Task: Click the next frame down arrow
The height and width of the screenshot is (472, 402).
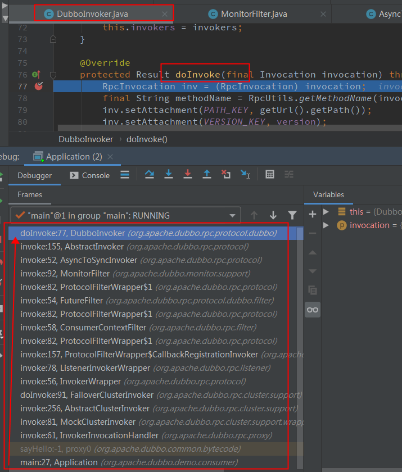Action: coord(273,216)
